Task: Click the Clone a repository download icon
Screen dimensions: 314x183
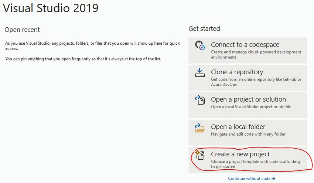Action: [x=200, y=72]
